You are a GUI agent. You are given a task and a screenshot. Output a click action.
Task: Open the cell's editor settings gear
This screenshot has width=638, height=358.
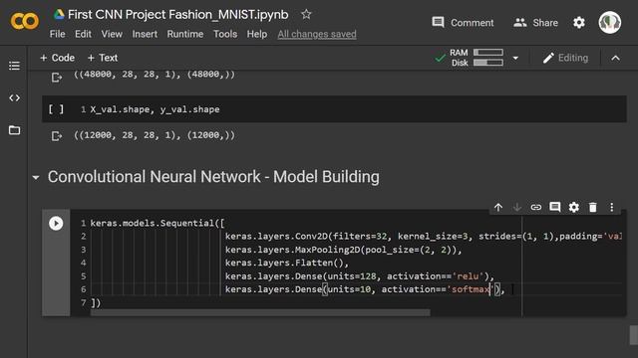point(574,208)
